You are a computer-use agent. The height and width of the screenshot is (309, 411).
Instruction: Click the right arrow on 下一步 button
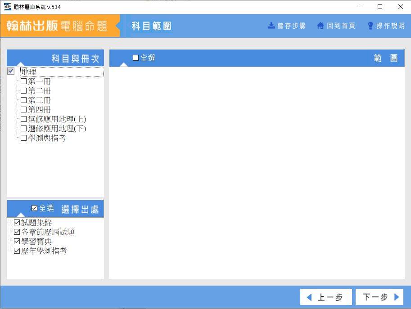[x=396, y=297]
